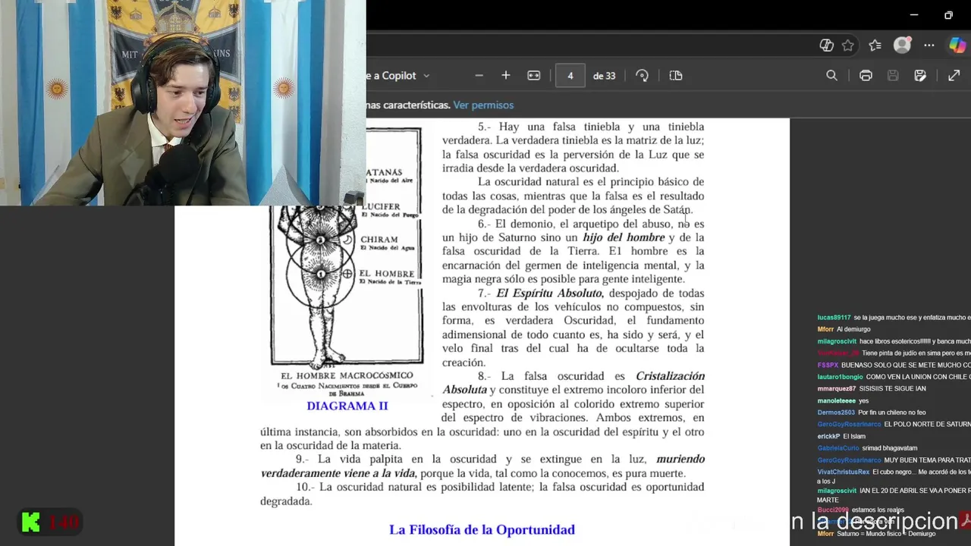Click the address bar Copilot mode icon
Image resolution: width=971 pixels, height=546 pixels.
point(827,45)
